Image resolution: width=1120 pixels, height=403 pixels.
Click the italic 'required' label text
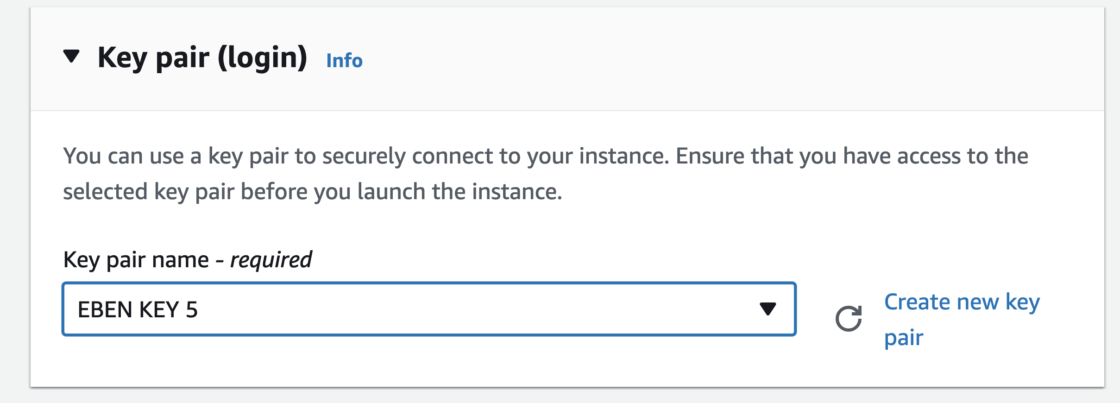coord(271,260)
